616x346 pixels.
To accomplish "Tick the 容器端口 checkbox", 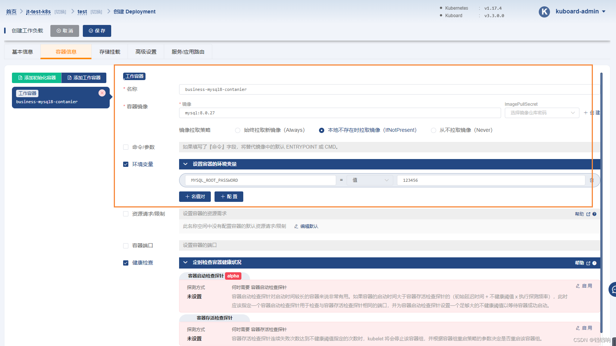I will click(126, 246).
